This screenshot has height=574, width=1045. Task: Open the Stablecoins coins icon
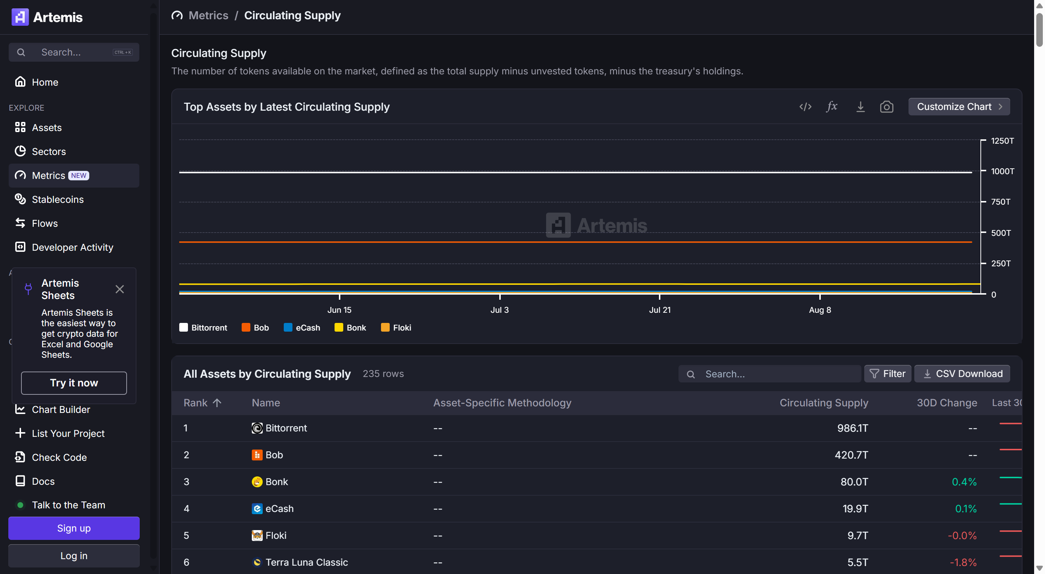click(20, 199)
